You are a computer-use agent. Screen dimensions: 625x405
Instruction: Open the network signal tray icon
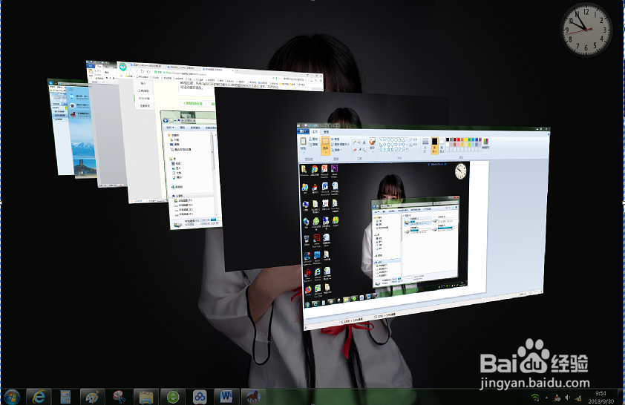tap(578, 398)
